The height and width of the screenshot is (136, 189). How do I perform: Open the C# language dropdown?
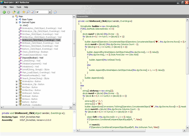[50, 12]
